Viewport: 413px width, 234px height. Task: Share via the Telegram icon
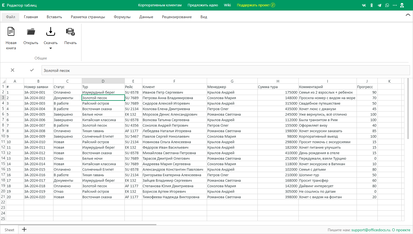379,5
